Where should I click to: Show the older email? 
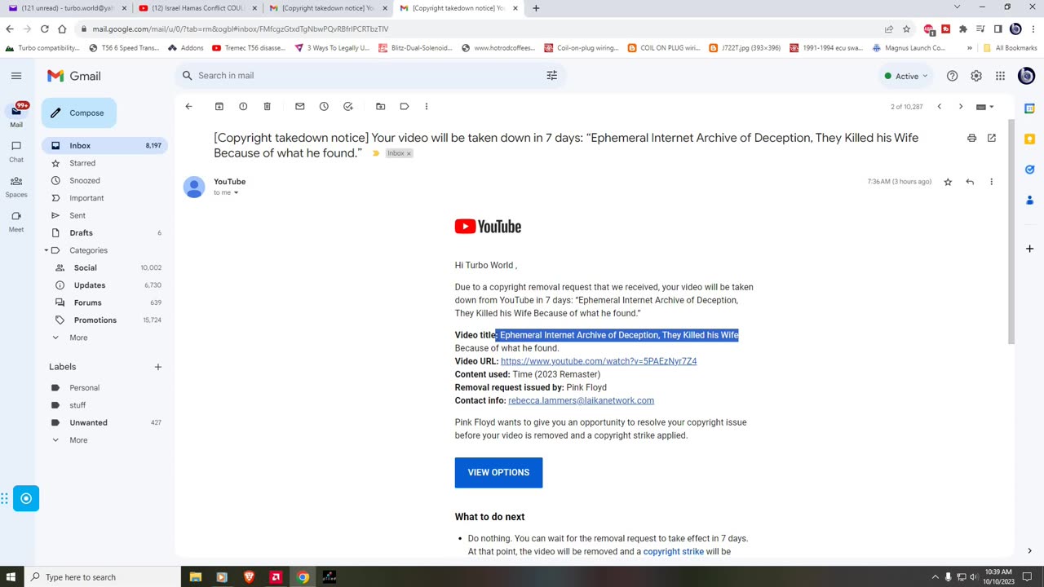point(961,107)
